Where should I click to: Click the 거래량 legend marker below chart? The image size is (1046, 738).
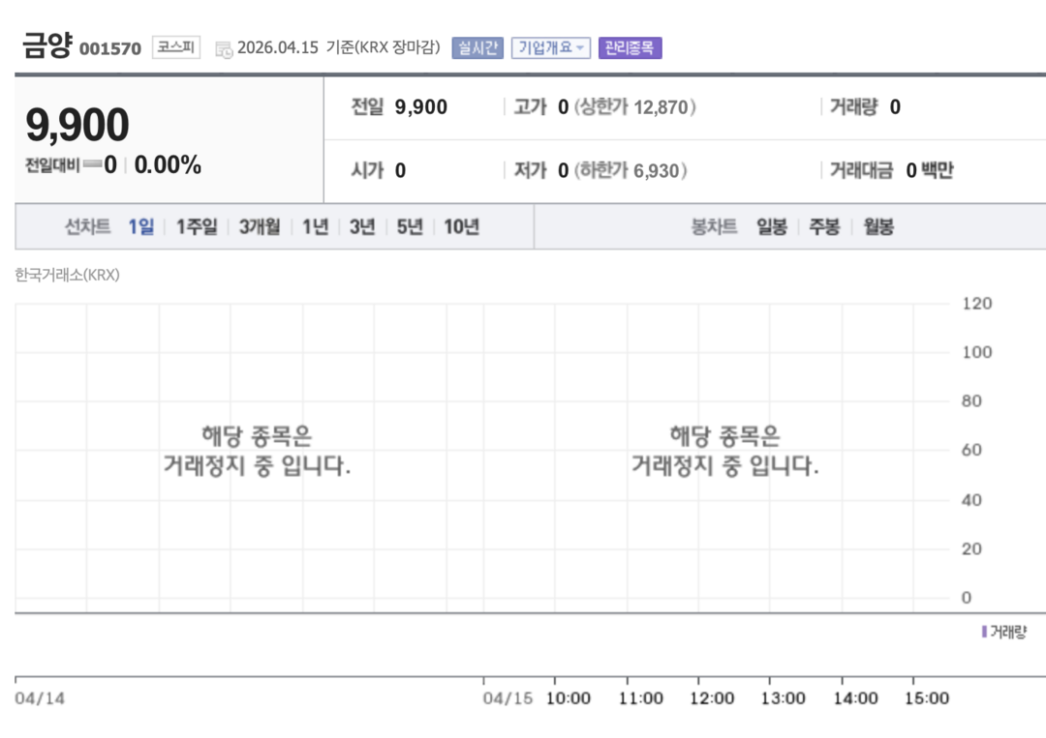pos(985,632)
